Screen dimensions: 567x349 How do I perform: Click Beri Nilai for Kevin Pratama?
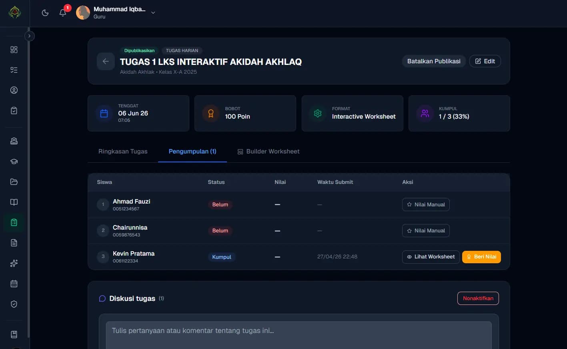pos(481,257)
